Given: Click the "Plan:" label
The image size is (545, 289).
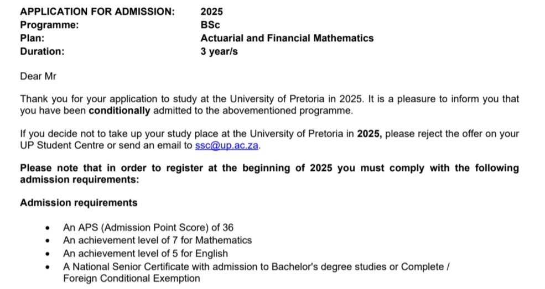Looking at the screenshot, I should click(x=32, y=38).
